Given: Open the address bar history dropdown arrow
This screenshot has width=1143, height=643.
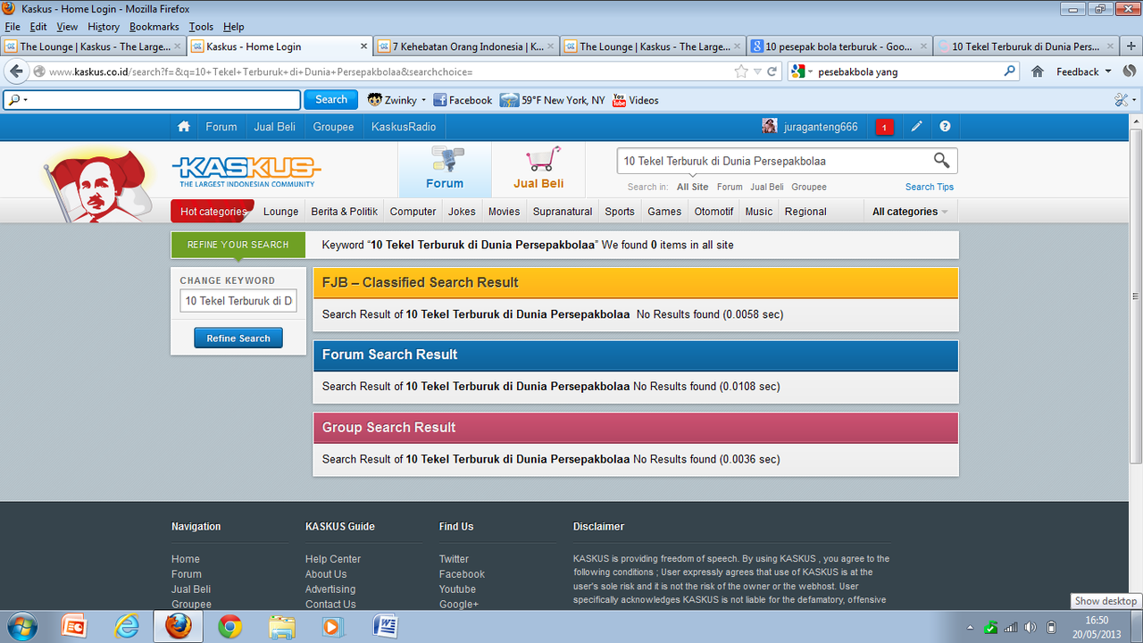Looking at the screenshot, I should [x=757, y=71].
